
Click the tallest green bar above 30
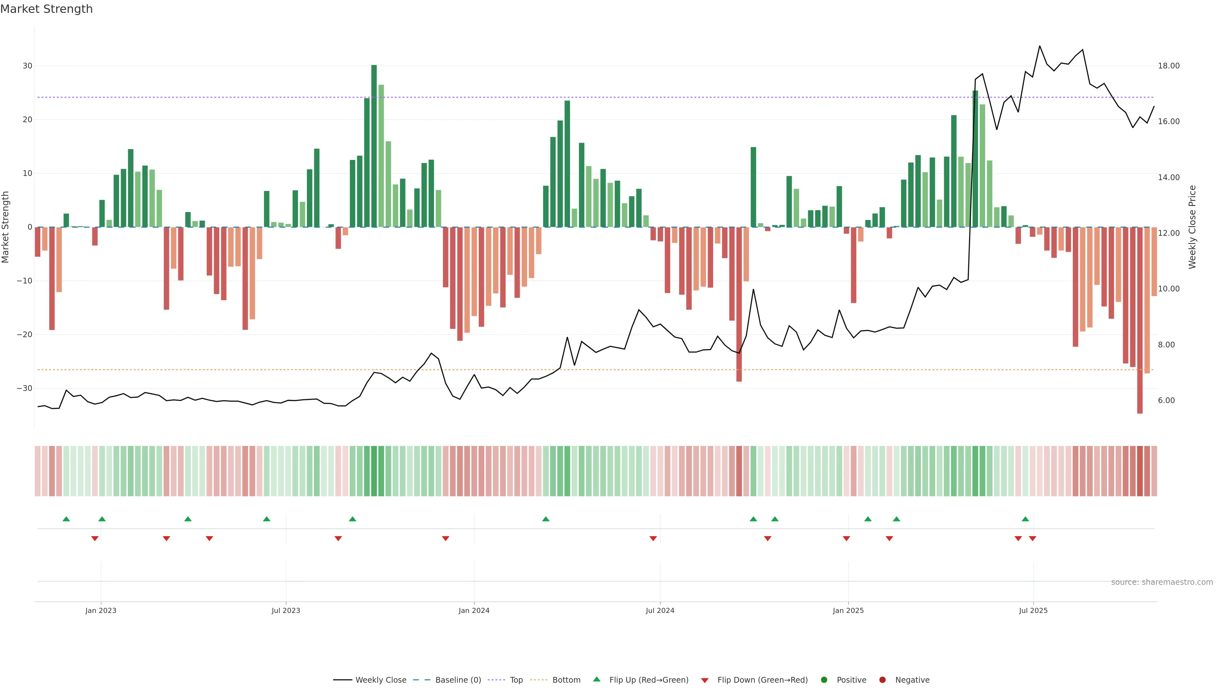pyautogui.click(x=374, y=143)
